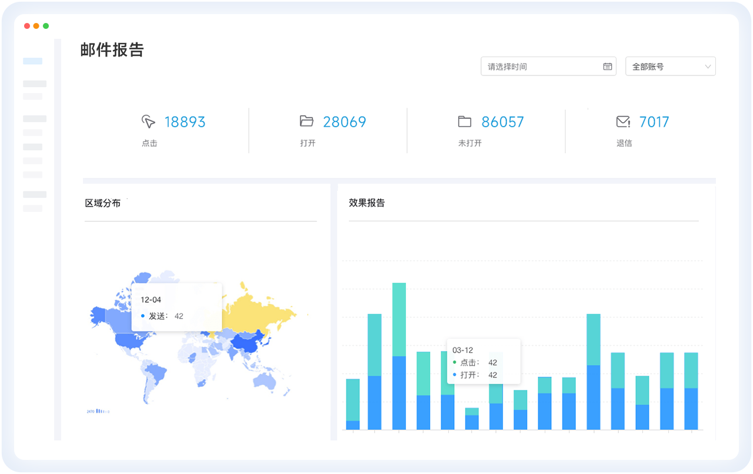Click the chevron arrow in 全部账号 selector
This screenshot has height=474, width=753.
pyautogui.click(x=708, y=67)
